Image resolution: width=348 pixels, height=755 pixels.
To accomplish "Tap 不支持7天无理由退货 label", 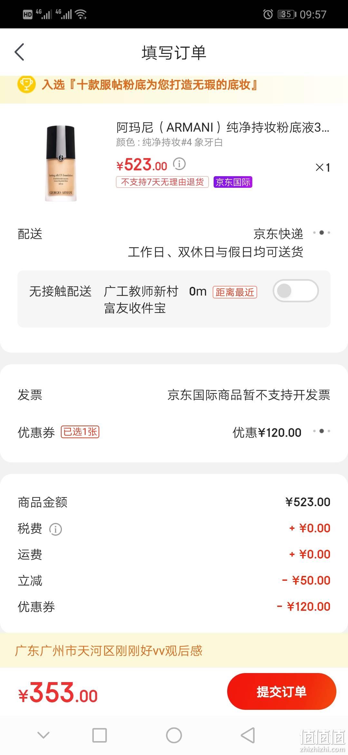I will coord(162,182).
